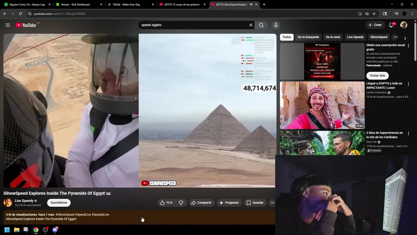Open the YouTube hamburger guide menu
This screenshot has width=417, height=235.
(8, 25)
